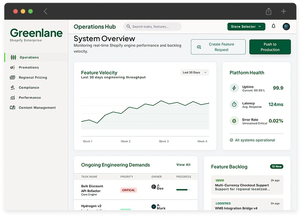Viewport: 302px width, 217px height.
Task: Click the OWNER column header
Action: click(x=156, y=176)
